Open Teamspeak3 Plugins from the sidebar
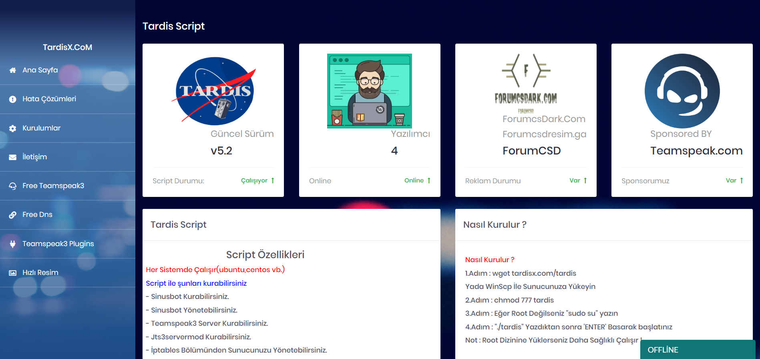The height and width of the screenshot is (359, 760). click(68, 244)
